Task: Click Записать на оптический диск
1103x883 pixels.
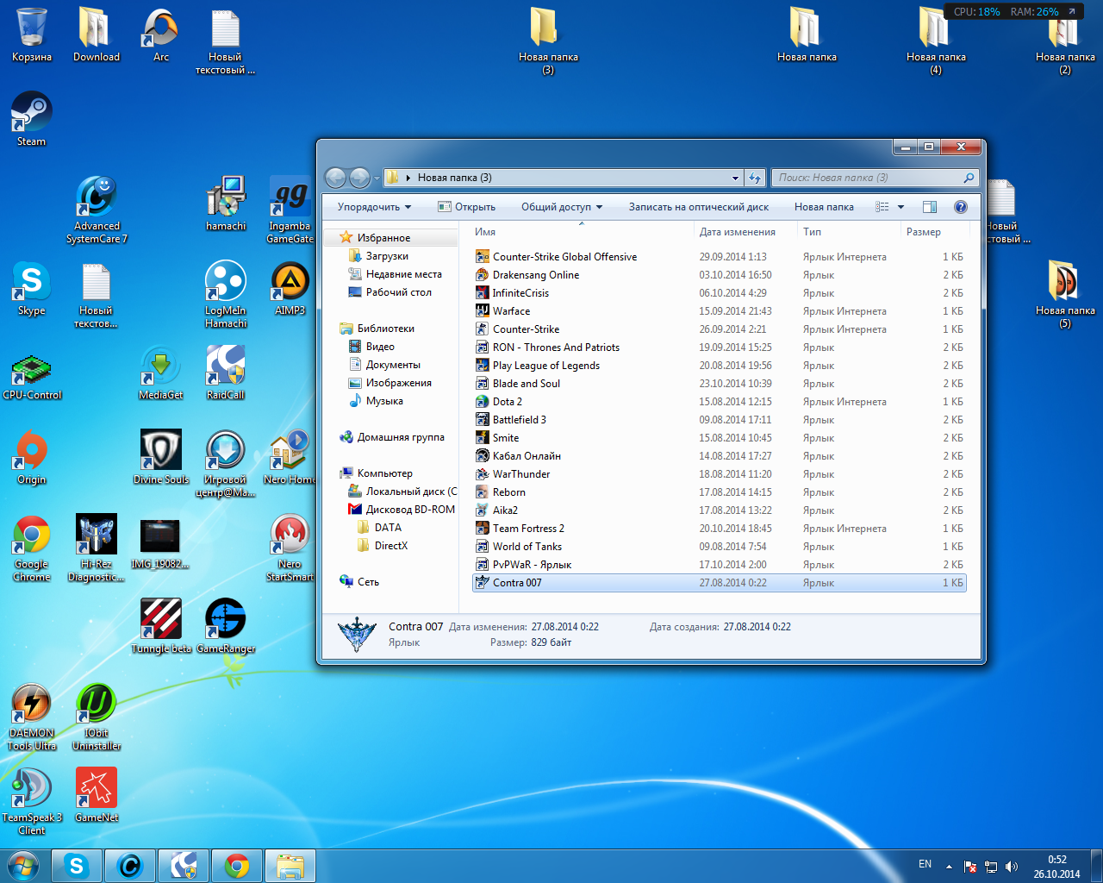Action: coord(699,207)
